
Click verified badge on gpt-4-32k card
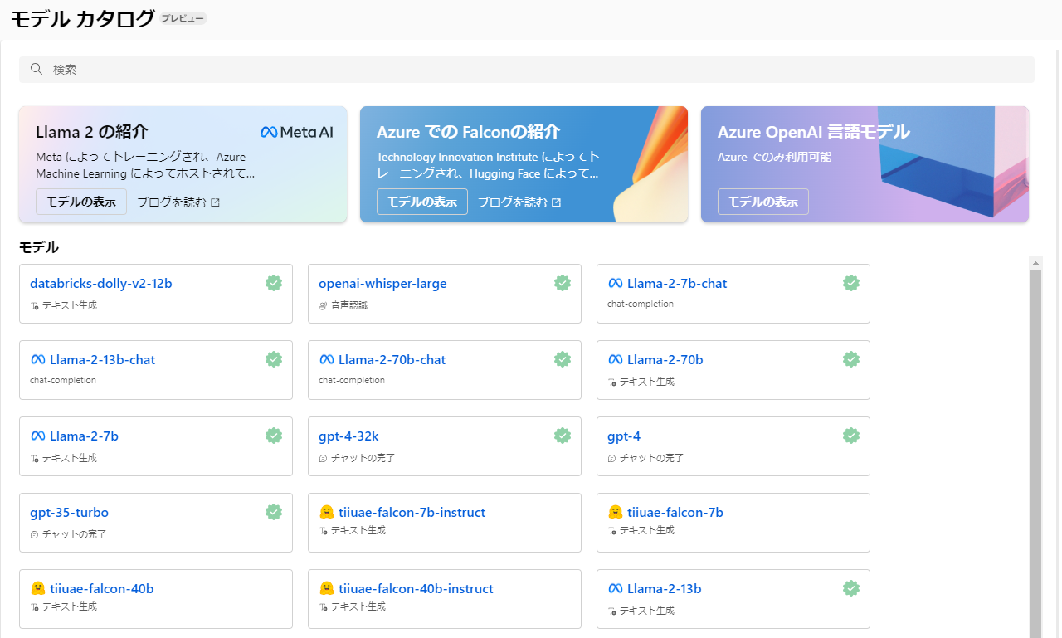pyautogui.click(x=563, y=436)
